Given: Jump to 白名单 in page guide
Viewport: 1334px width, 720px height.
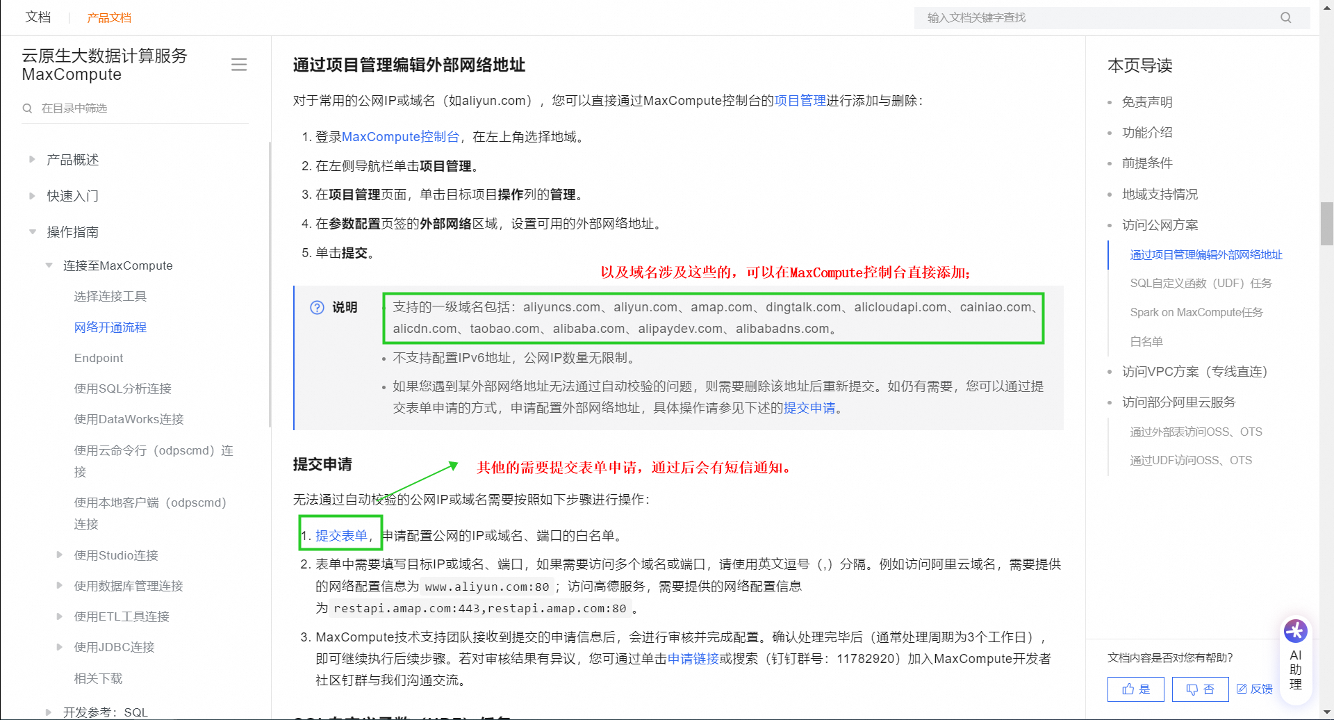Looking at the screenshot, I should click(1146, 342).
